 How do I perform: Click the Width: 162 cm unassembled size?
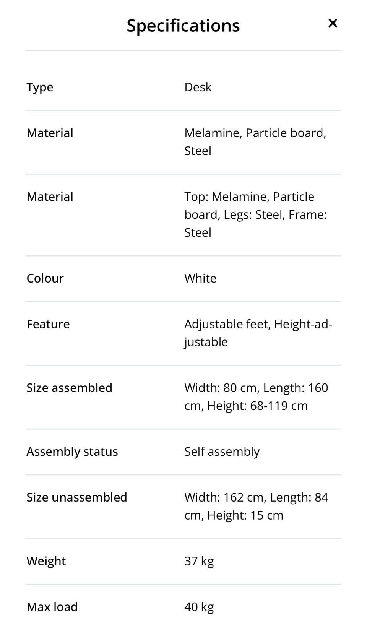pyautogui.click(x=225, y=497)
